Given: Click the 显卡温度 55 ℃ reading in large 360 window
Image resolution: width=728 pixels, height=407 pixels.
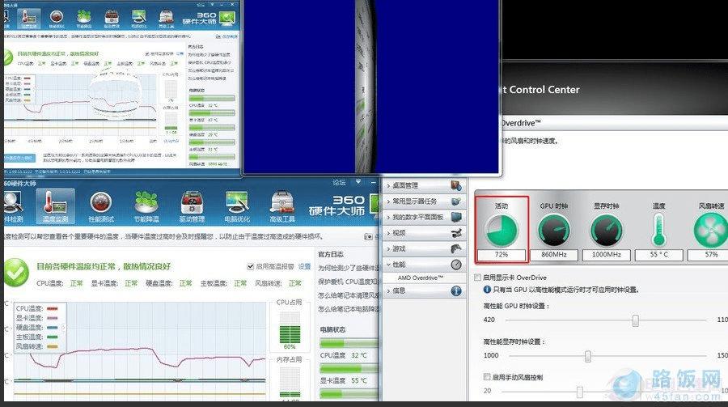Looking at the screenshot, I should pos(343,380).
